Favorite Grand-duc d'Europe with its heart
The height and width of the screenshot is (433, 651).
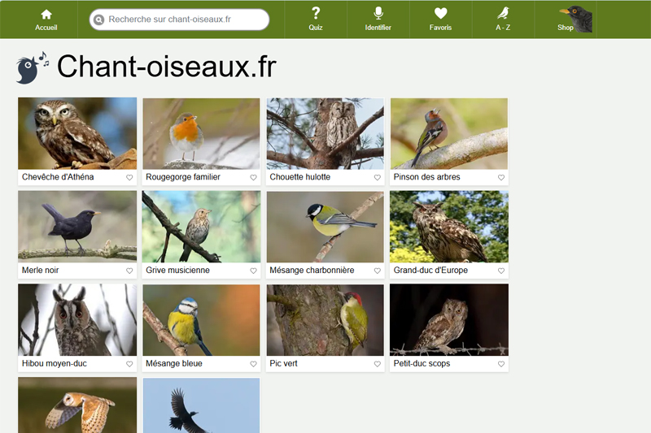tap(501, 271)
